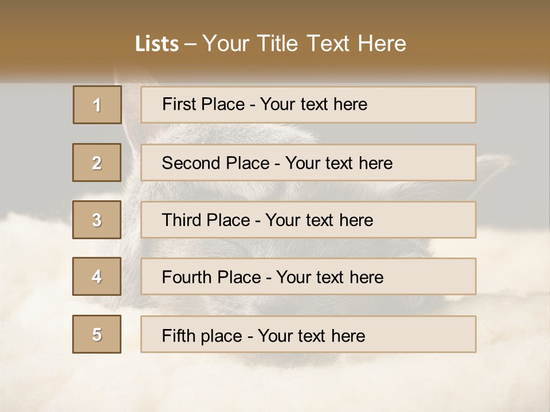
Task: Click the word 'Fifth' in last item
Action: (x=178, y=335)
